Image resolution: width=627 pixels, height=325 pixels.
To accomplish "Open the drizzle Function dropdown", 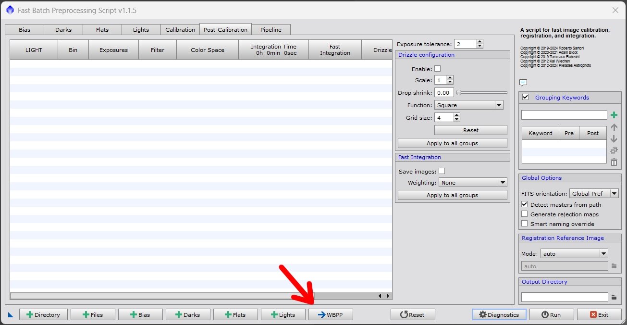I will coord(468,105).
